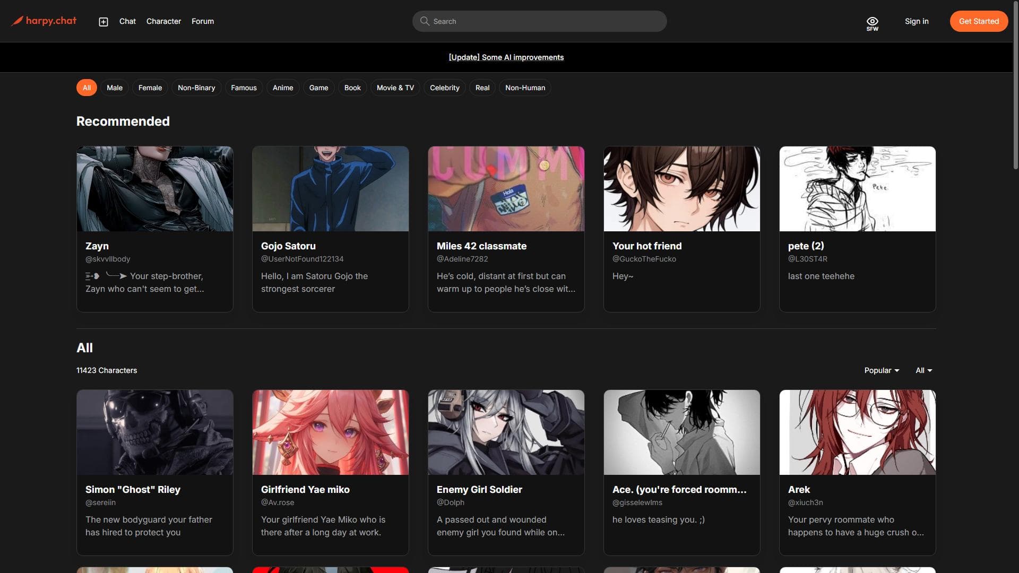Screen dimensions: 1019x573
Task: Select the Non-Binary category filter
Action: click(x=196, y=88)
